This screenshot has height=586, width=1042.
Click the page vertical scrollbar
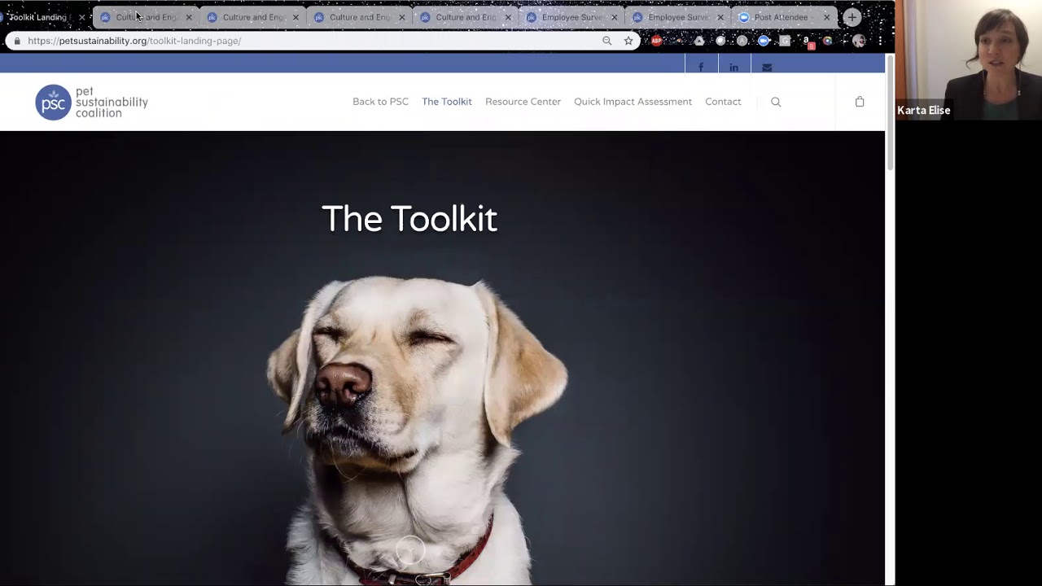(x=890, y=114)
